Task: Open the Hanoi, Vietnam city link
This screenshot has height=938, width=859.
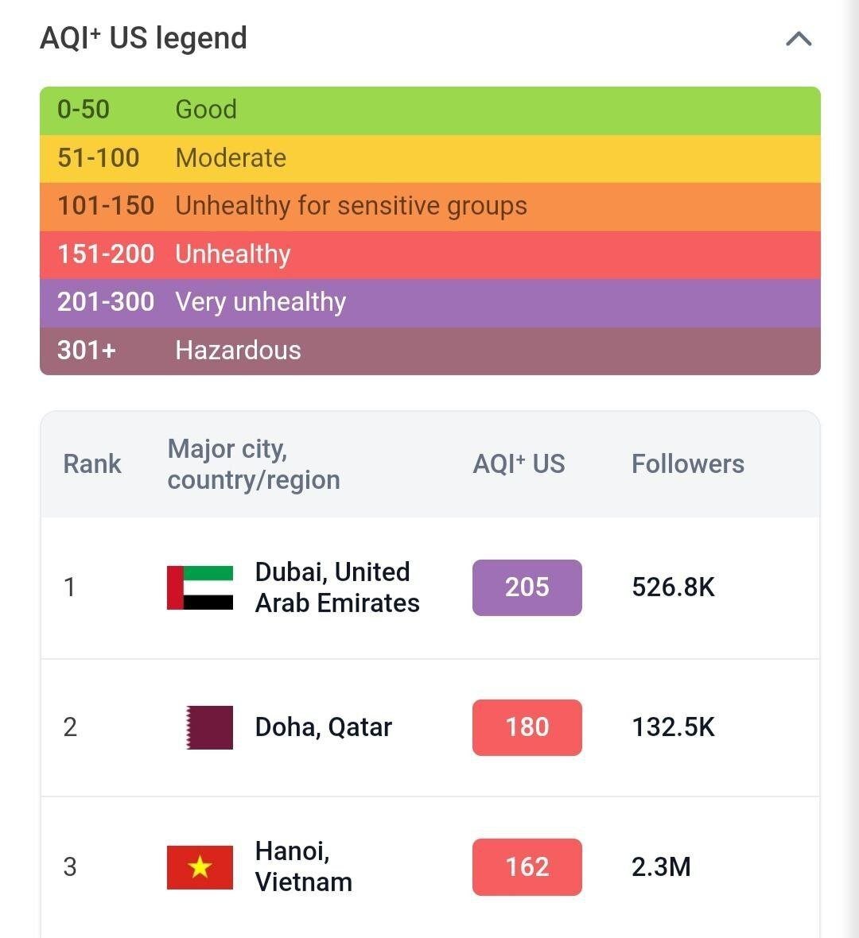Action: click(303, 866)
